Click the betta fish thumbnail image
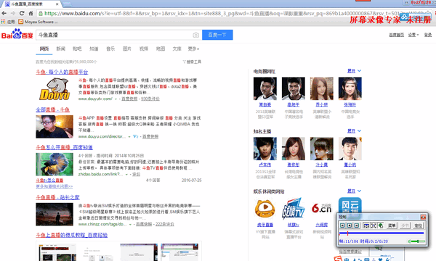The width and height of the screenshot is (436, 261). click(54, 164)
